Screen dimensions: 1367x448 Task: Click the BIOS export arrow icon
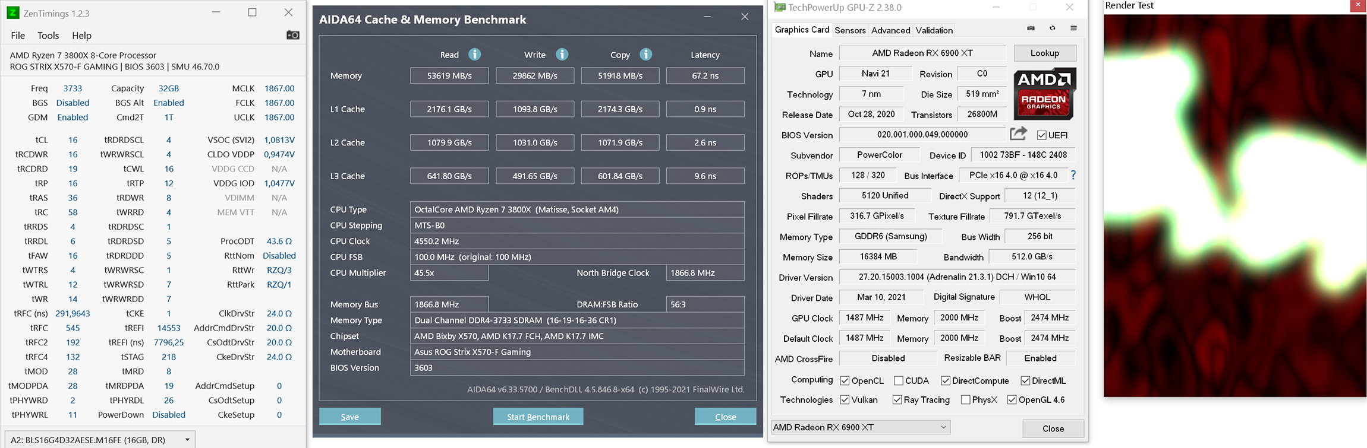click(1018, 134)
